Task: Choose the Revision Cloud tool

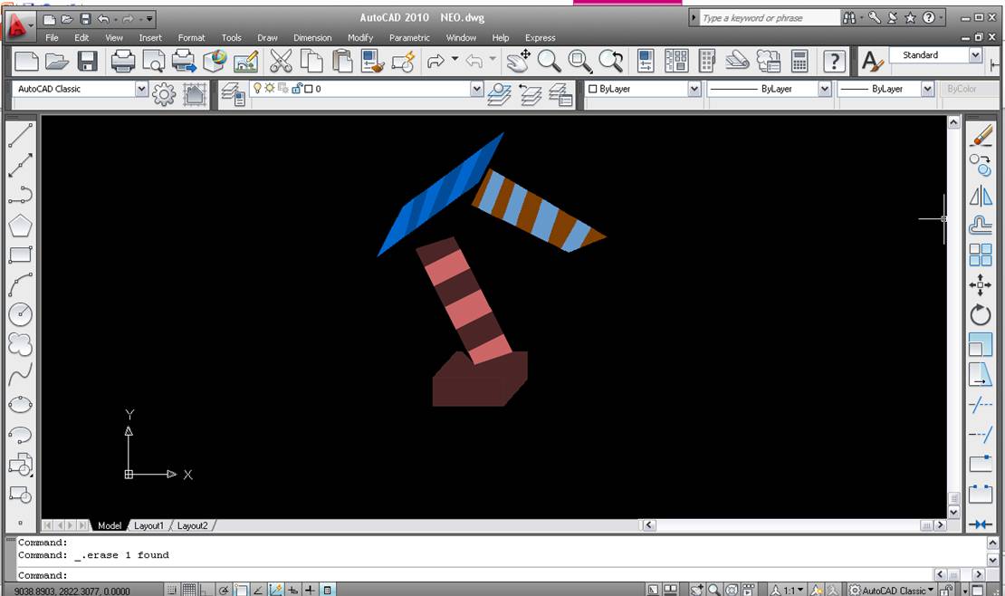Action: pyautogui.click(x=20, y=344)
